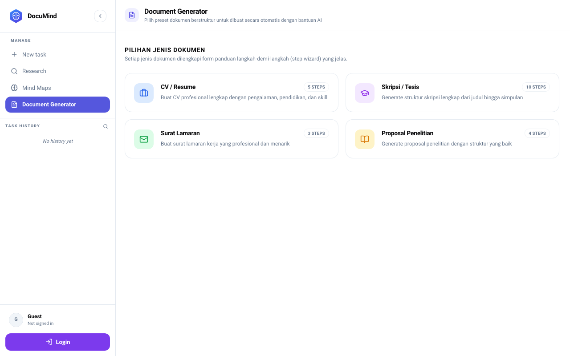Viewport: 570px width, 356px height.
Task: Select the Surat Lamaran card title
Action: 180,133
